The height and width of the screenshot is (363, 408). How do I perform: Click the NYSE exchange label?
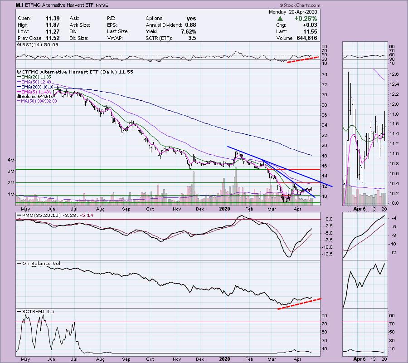coord(102,5)
